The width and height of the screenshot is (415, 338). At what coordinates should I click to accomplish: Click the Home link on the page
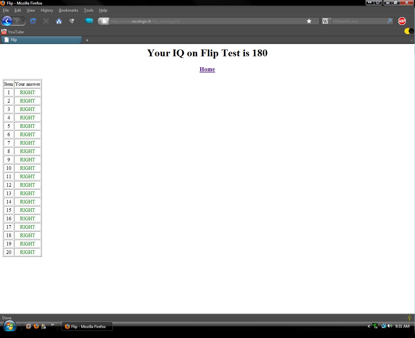[x=207, y=69]
